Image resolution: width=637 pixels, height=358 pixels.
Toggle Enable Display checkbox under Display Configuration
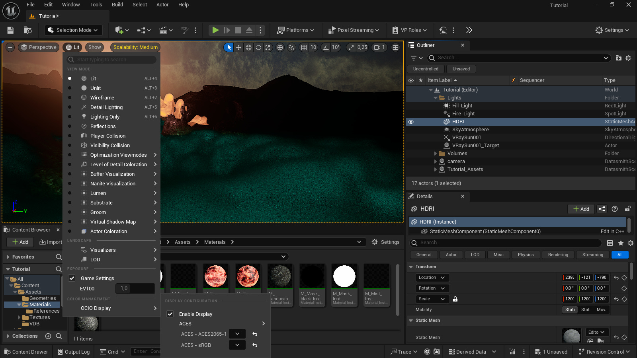pos(170,314)
